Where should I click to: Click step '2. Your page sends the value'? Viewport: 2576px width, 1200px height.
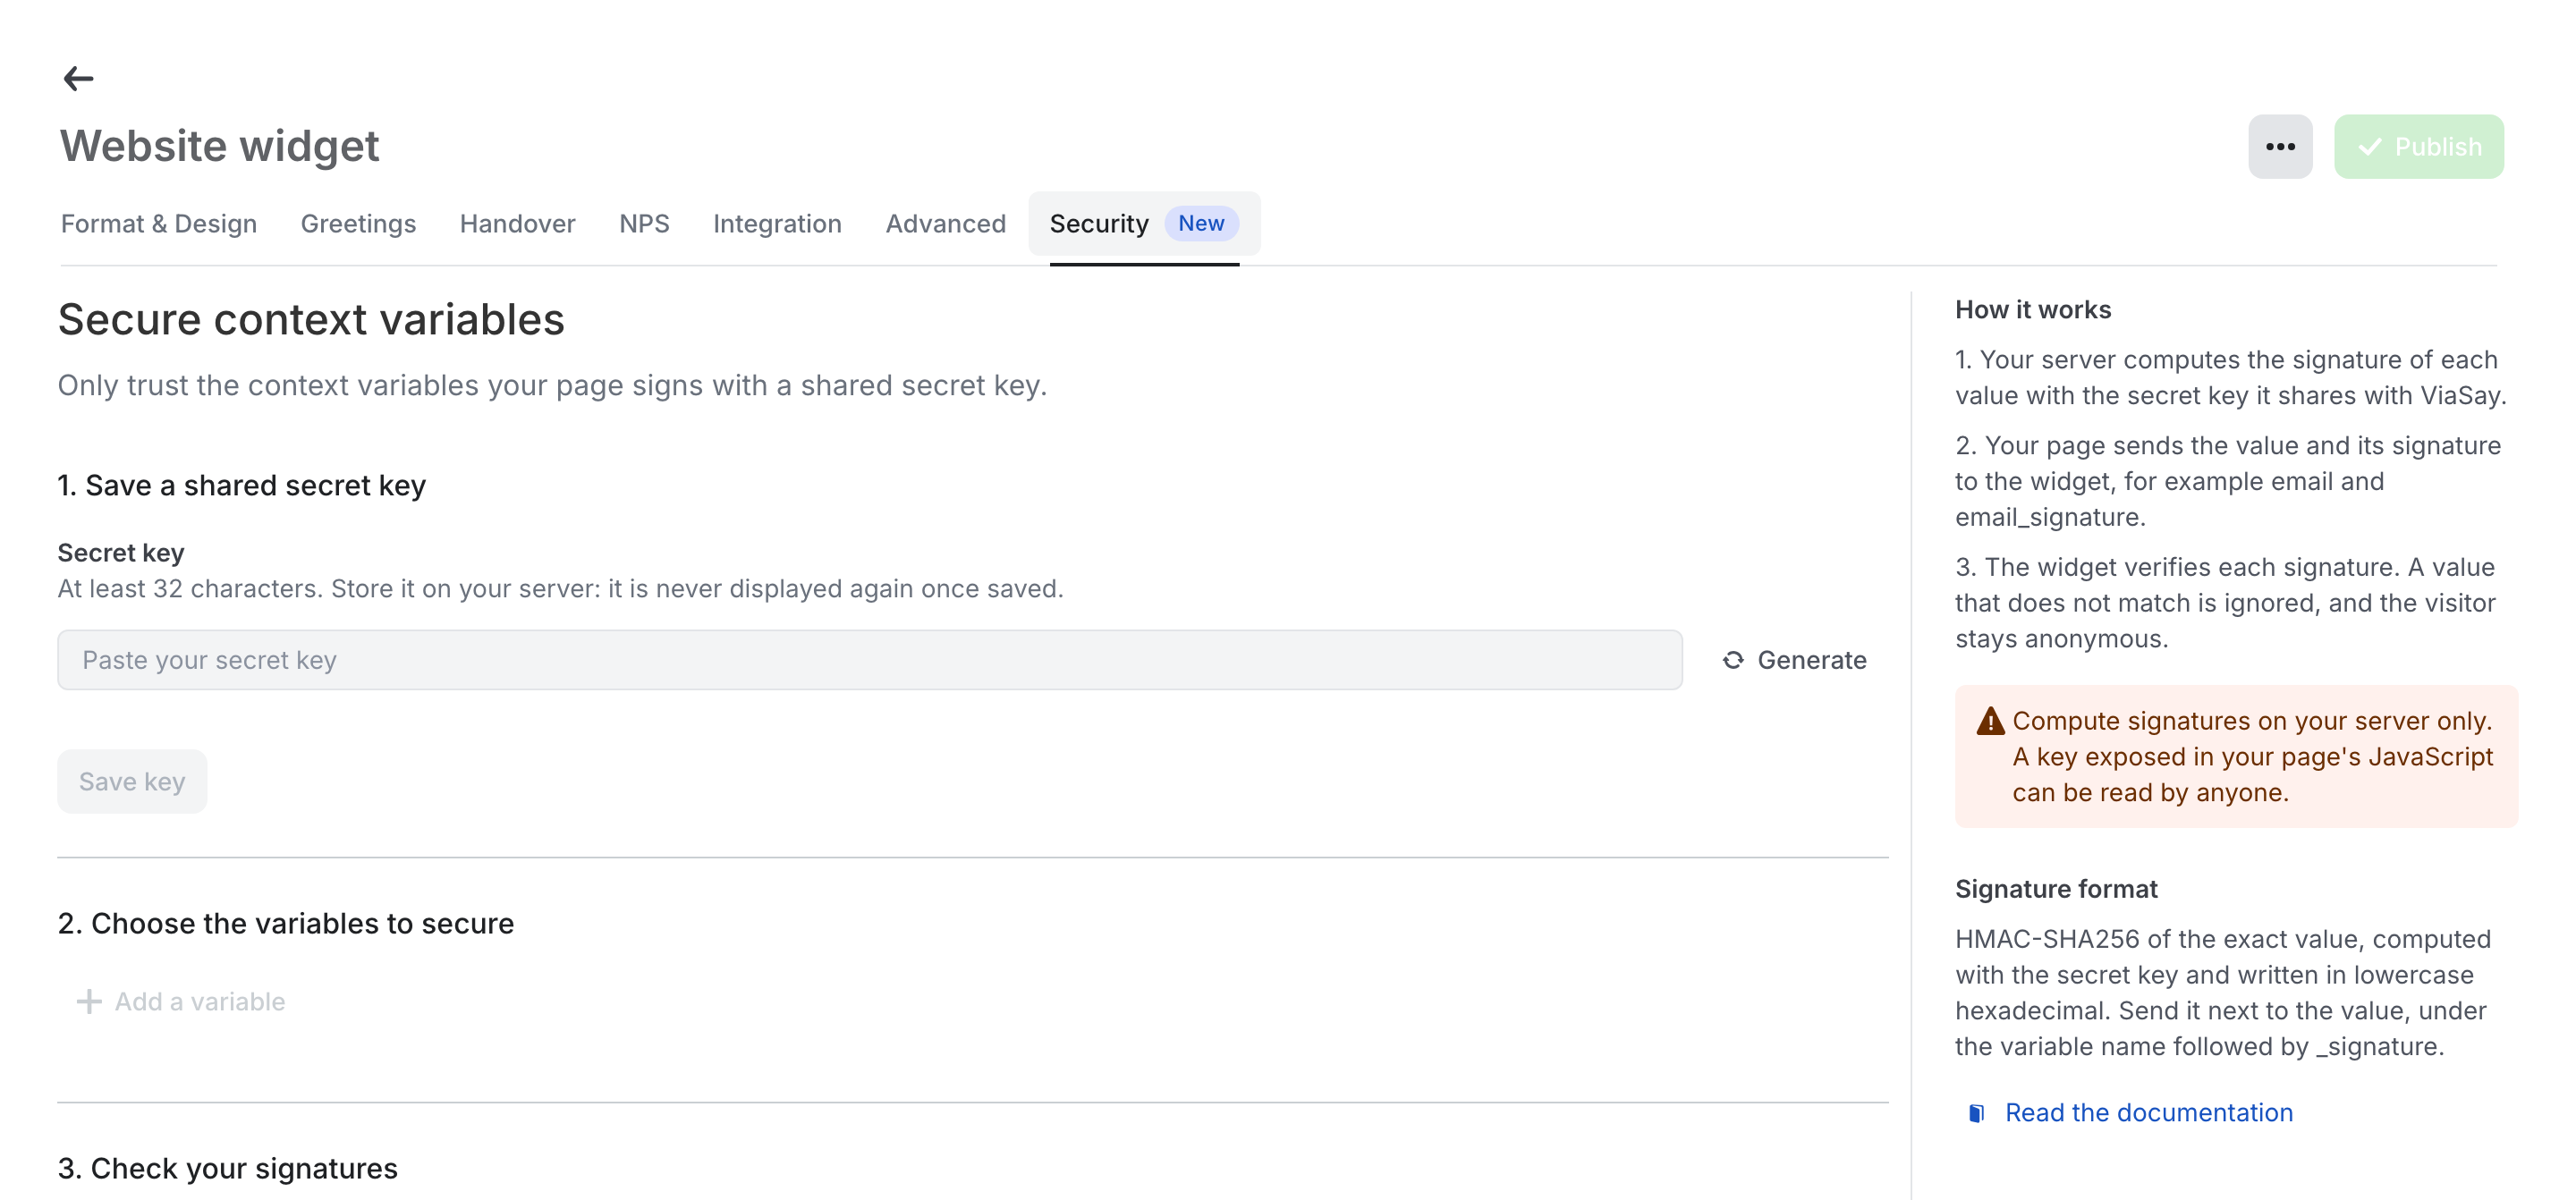coord(2228,481)
